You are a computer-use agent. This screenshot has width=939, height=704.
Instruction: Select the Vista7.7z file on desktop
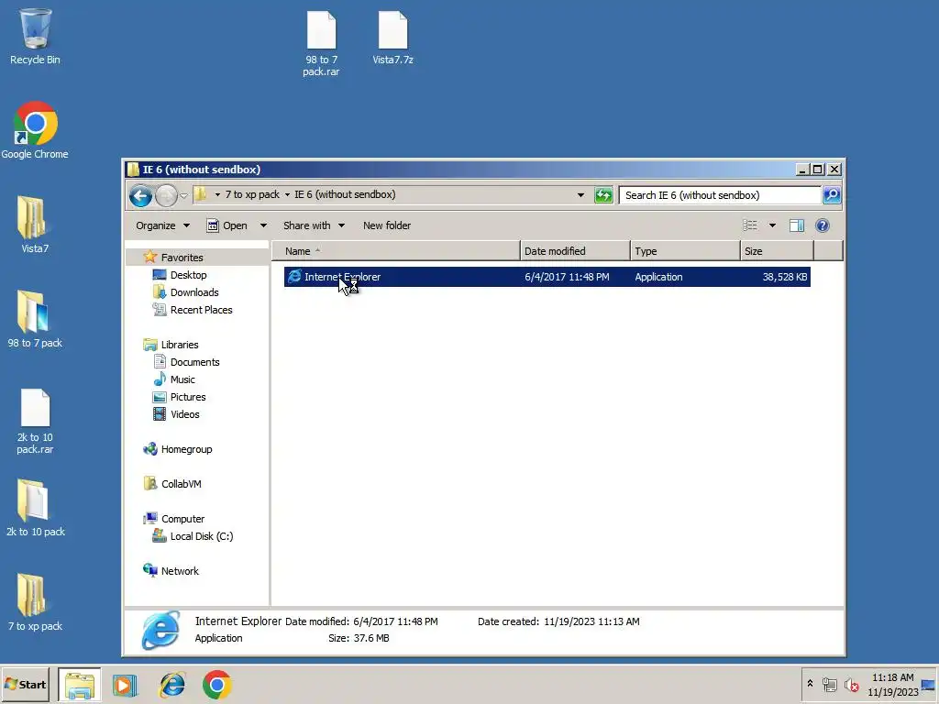392,38
